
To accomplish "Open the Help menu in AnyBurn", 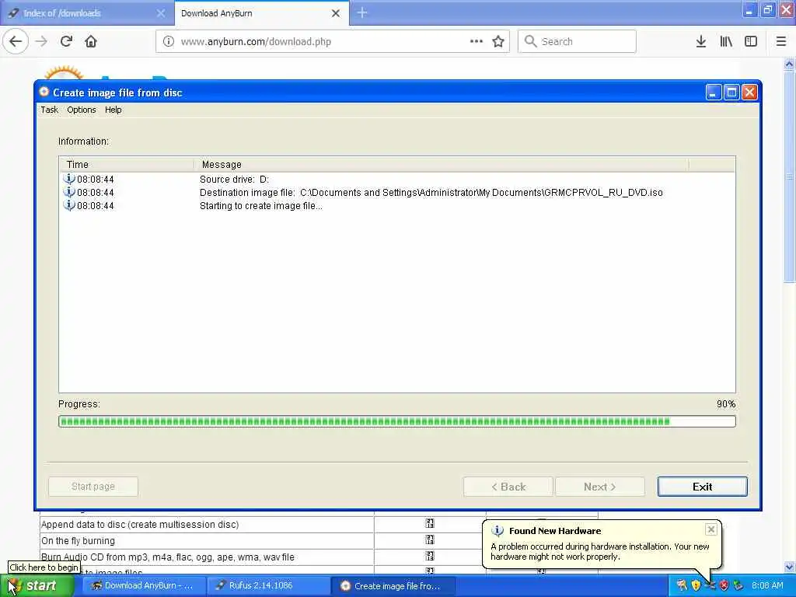I will [113, 110].
